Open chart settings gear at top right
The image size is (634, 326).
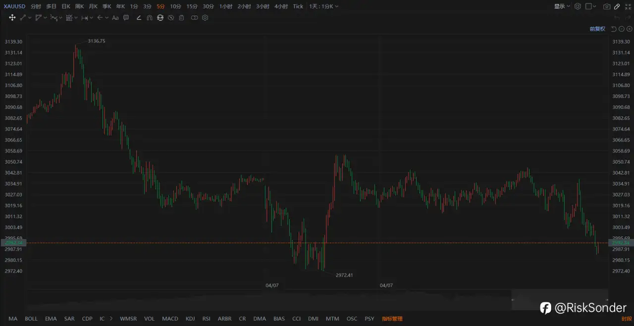578,6
